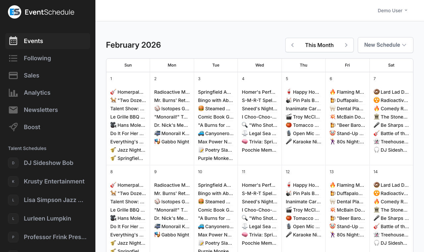Open DJ Sideshow Bob's avatar icon

[x=13, y=163]
